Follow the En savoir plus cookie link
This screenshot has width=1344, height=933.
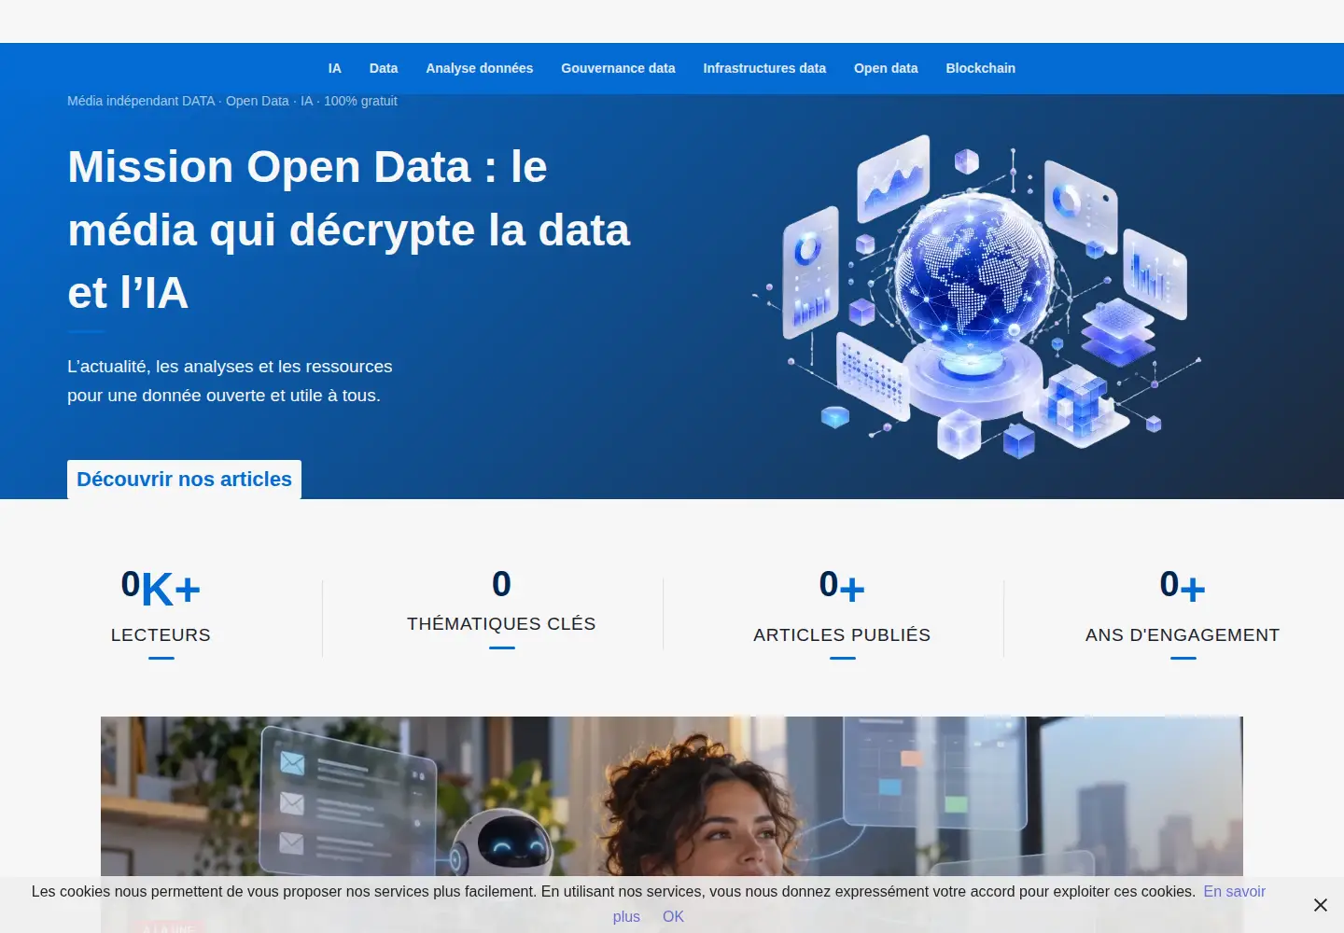(1234, 892)
